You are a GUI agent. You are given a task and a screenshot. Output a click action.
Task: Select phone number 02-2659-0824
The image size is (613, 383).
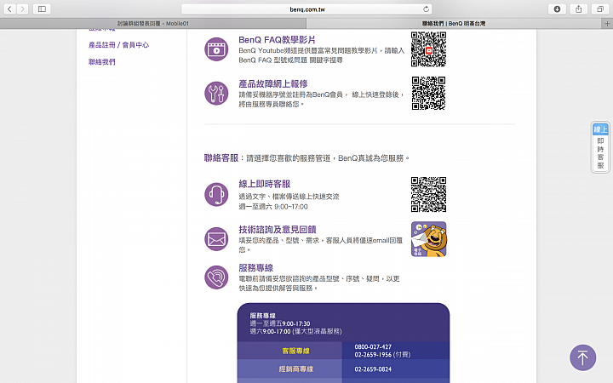click(373, 369)
